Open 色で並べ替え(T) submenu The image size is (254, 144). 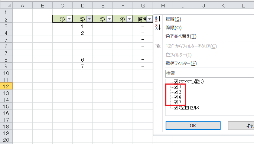click(181, 36)
